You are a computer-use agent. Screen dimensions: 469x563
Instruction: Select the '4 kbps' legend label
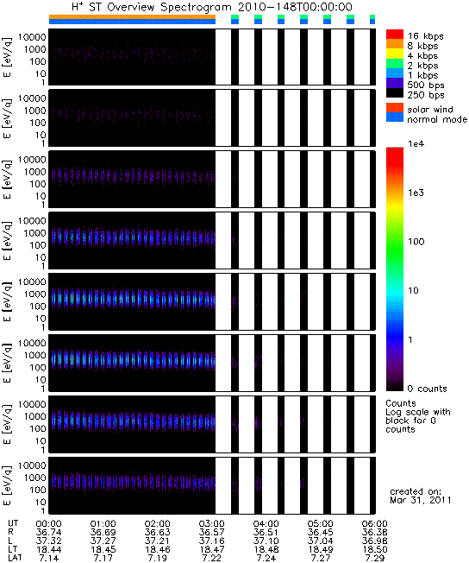[x=422, y=55]
